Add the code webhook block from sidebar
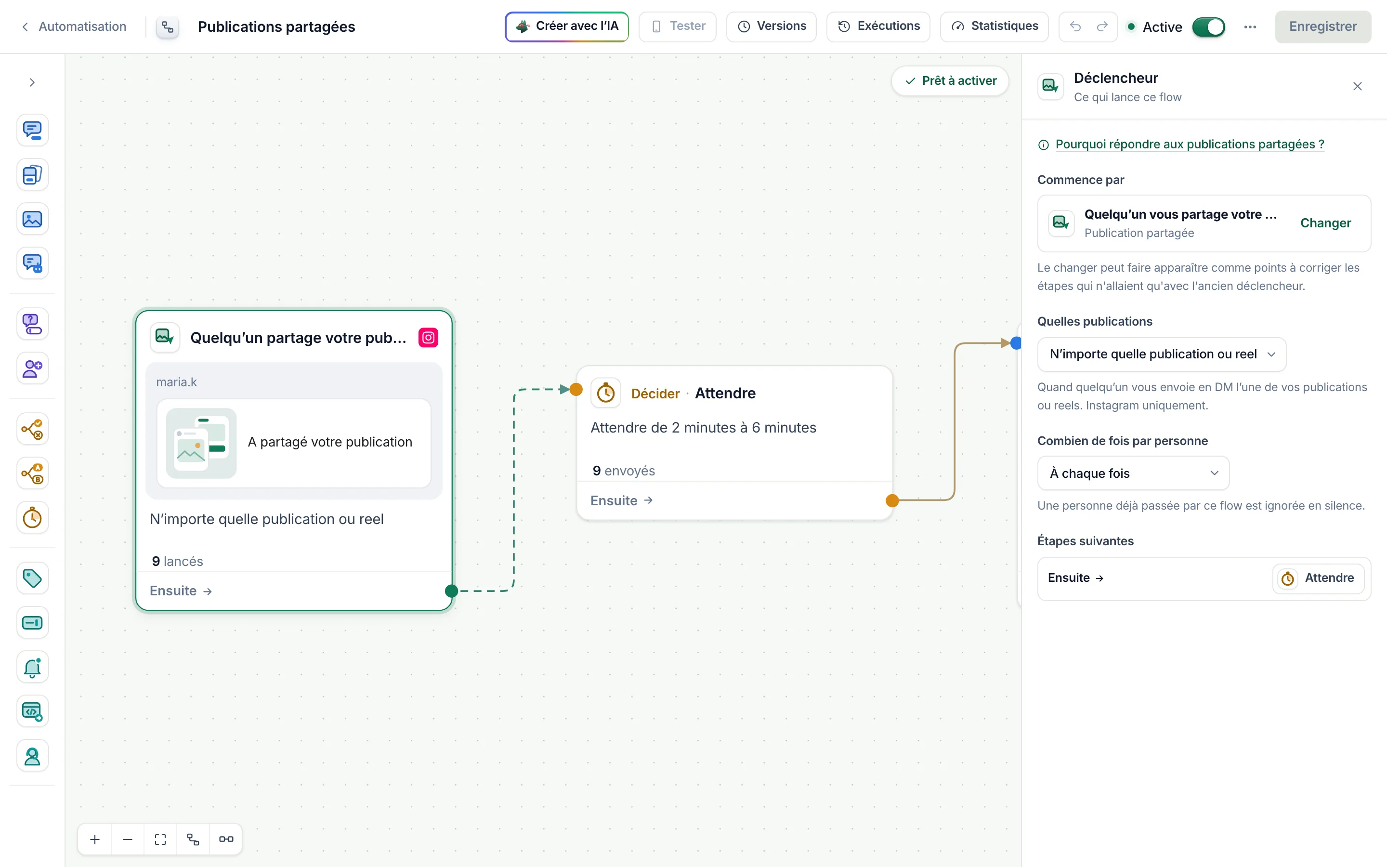 [32, 711]
